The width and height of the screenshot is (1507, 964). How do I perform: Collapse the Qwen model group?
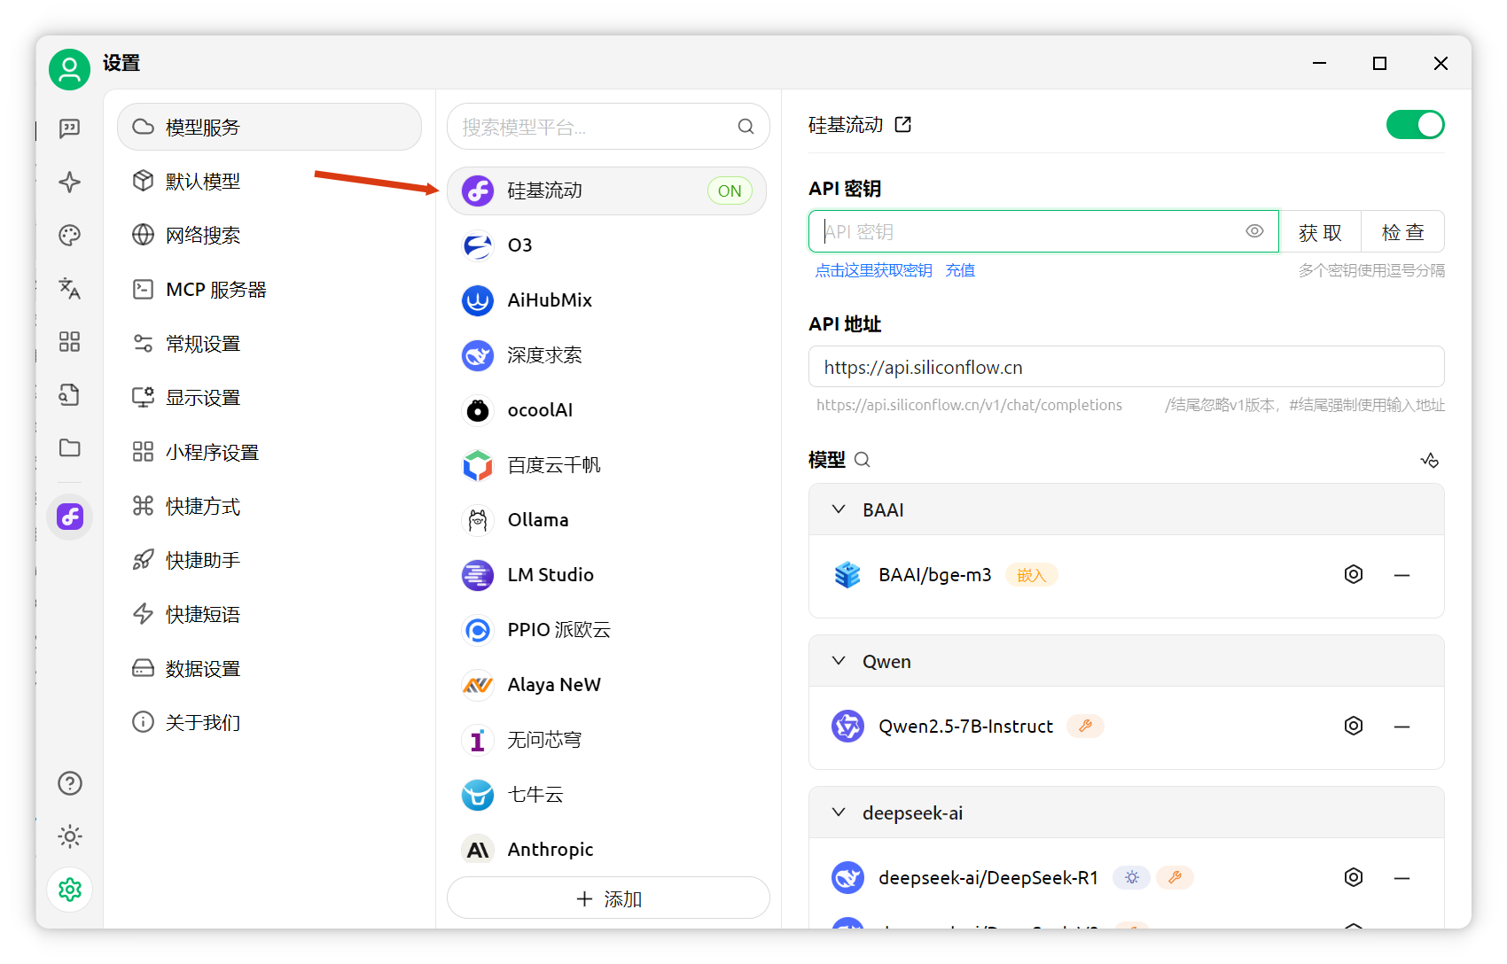pyautogui.click(x=839, y=661)
